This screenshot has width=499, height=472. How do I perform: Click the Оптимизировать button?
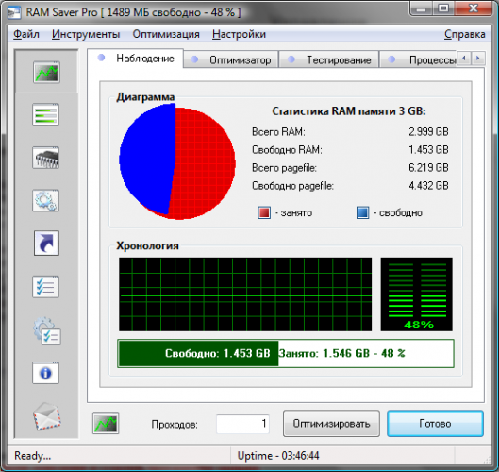point(331,423)
